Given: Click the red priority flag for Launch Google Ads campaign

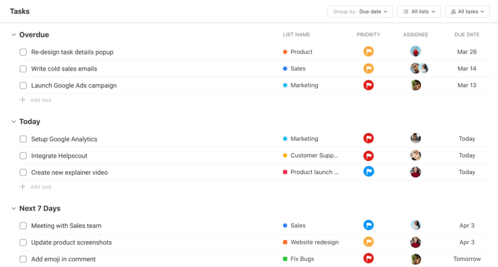Looking at the screenshot, I should [x=369, y=85].
